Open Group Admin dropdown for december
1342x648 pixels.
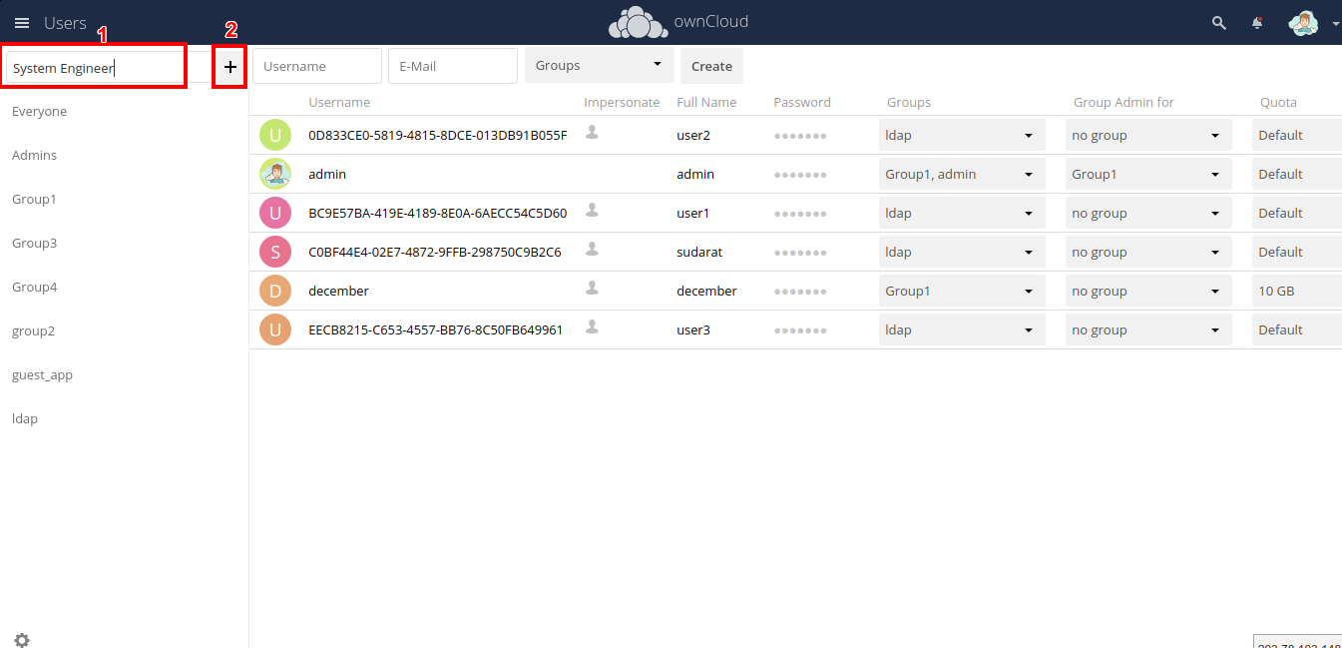point(1147,292)
